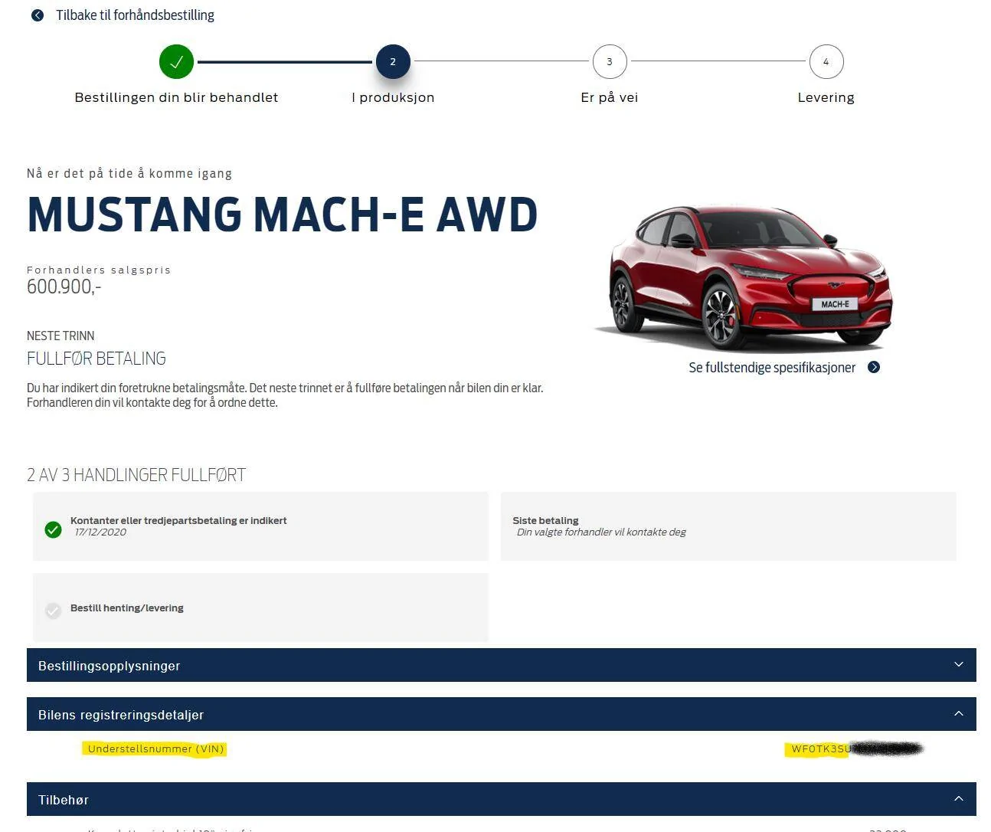
Task: Open Tilbake til forhåndsbestilling link
Action: tap(135, 15)
